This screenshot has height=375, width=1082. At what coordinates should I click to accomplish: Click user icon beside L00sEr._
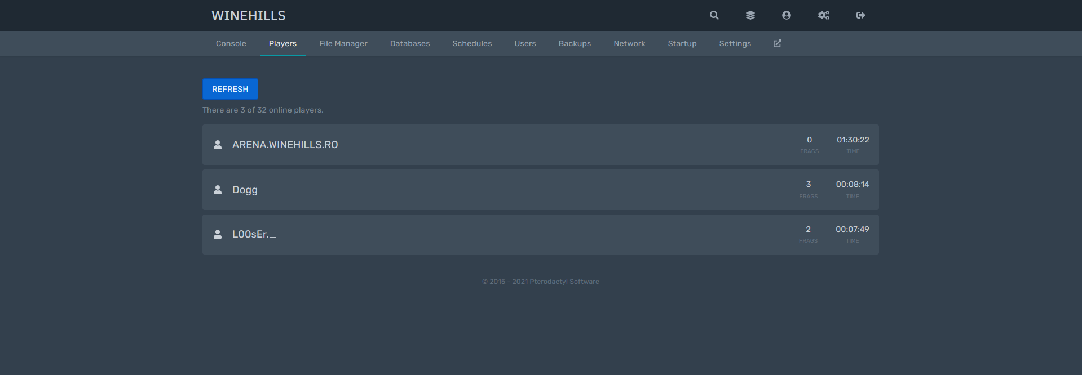tap(218, 234)
